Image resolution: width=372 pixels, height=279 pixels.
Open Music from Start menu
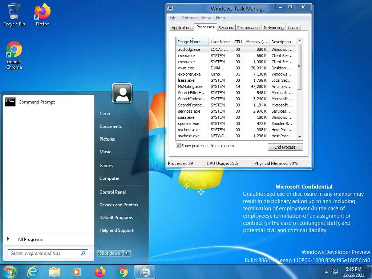click(105, 152)
